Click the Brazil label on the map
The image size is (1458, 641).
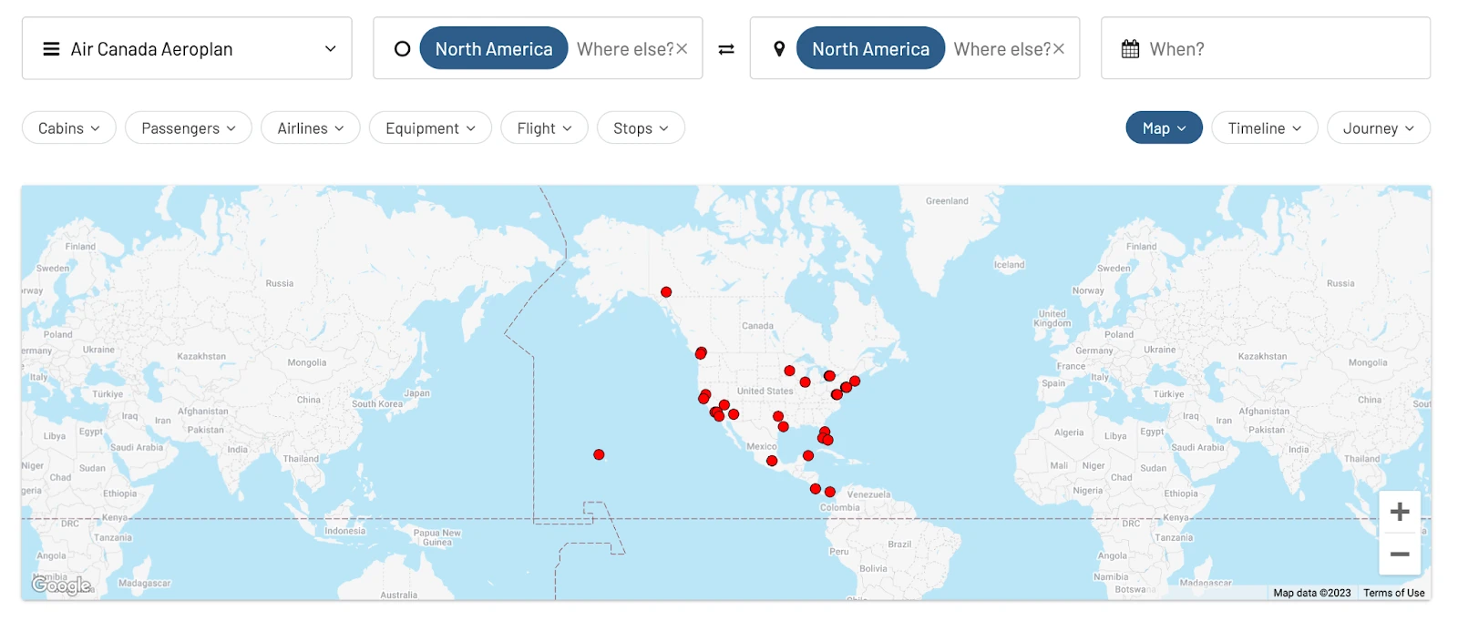click(899, 544)
